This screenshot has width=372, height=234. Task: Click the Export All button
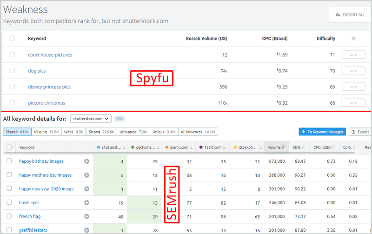(x=350, y=15)
